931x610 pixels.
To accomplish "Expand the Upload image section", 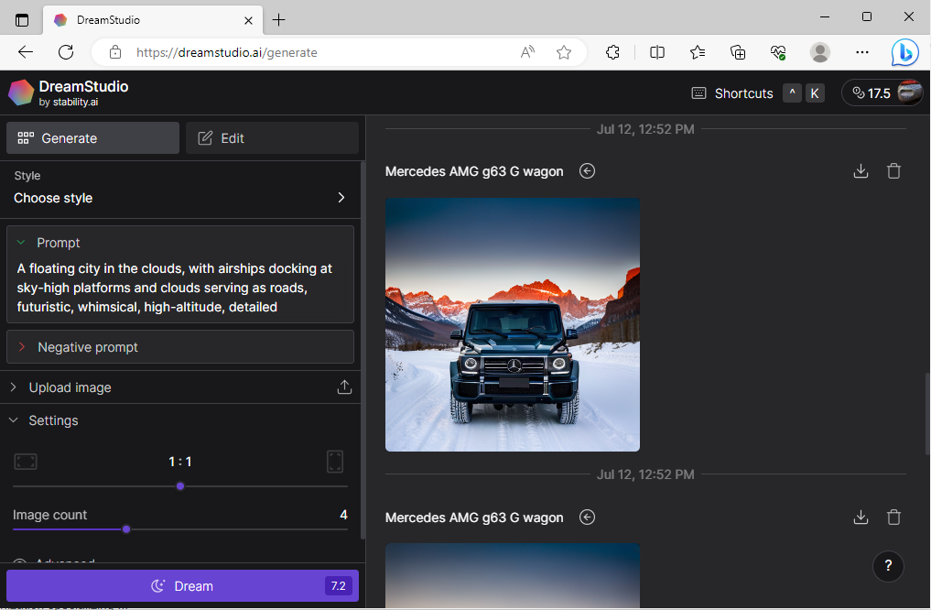I will (70, 387).
